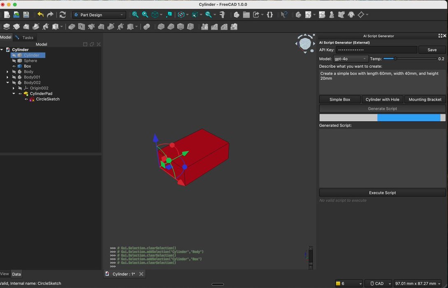Click the Undo arrow icon

(40, 15)
